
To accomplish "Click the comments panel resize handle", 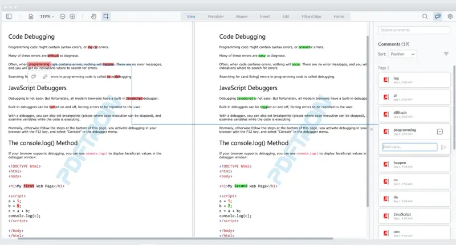I will click(372, 129).
